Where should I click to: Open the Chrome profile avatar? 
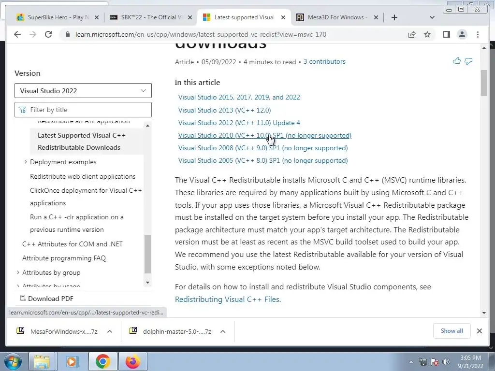[x=462, y=34]
